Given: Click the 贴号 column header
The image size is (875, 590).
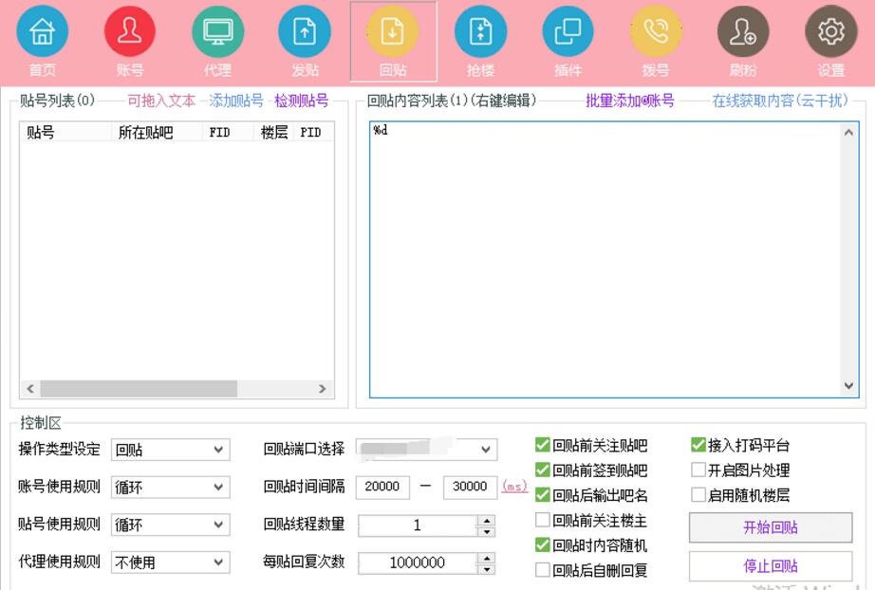Looking at the screenshot, I should (x=65, y=132).
